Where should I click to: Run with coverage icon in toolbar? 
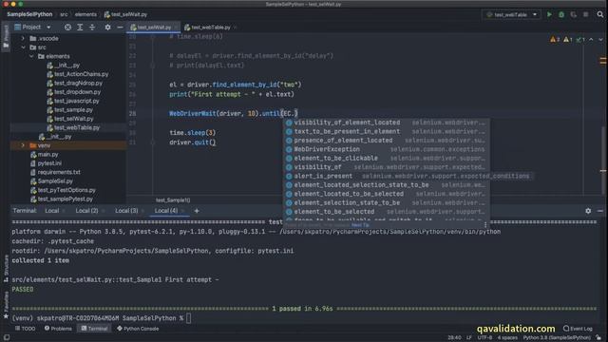click(x=574, y=15)
